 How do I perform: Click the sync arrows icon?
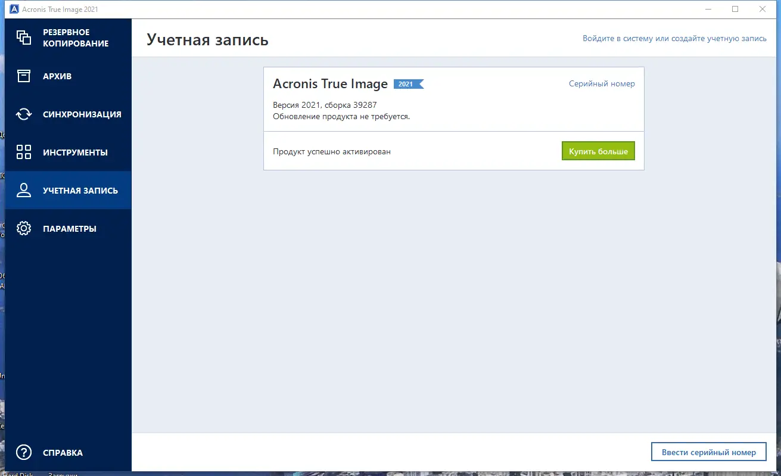coord(24,114)
